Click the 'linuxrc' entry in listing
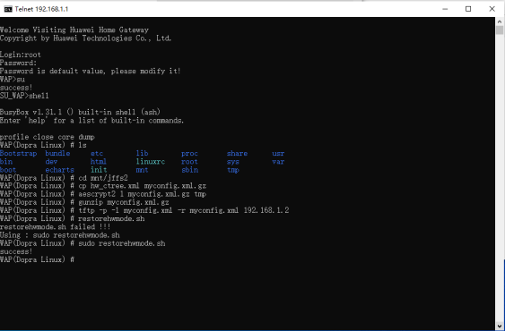Viewport: 505px width, 331px height. 151,162
